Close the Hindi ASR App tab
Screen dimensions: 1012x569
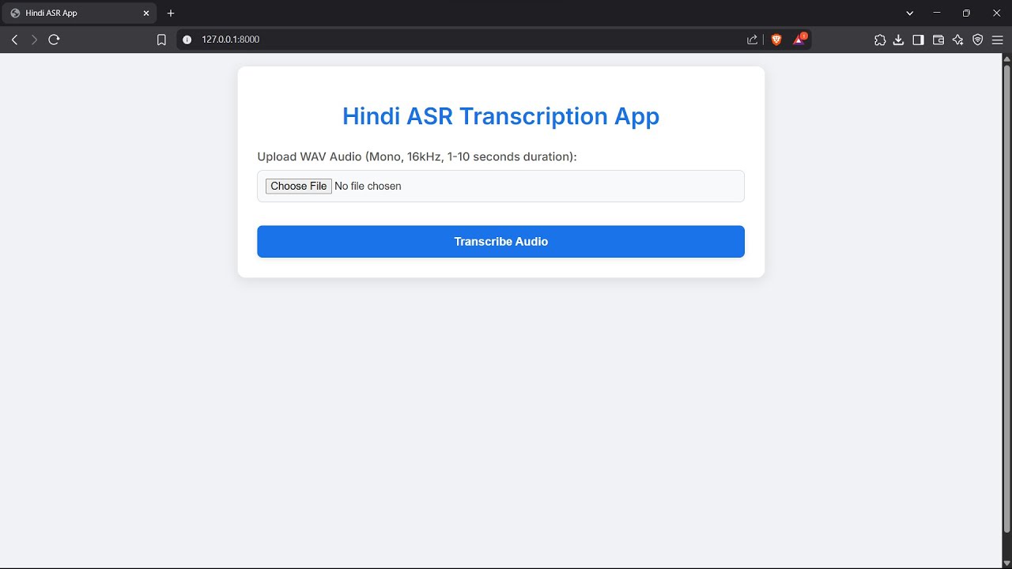pos(145,13)
